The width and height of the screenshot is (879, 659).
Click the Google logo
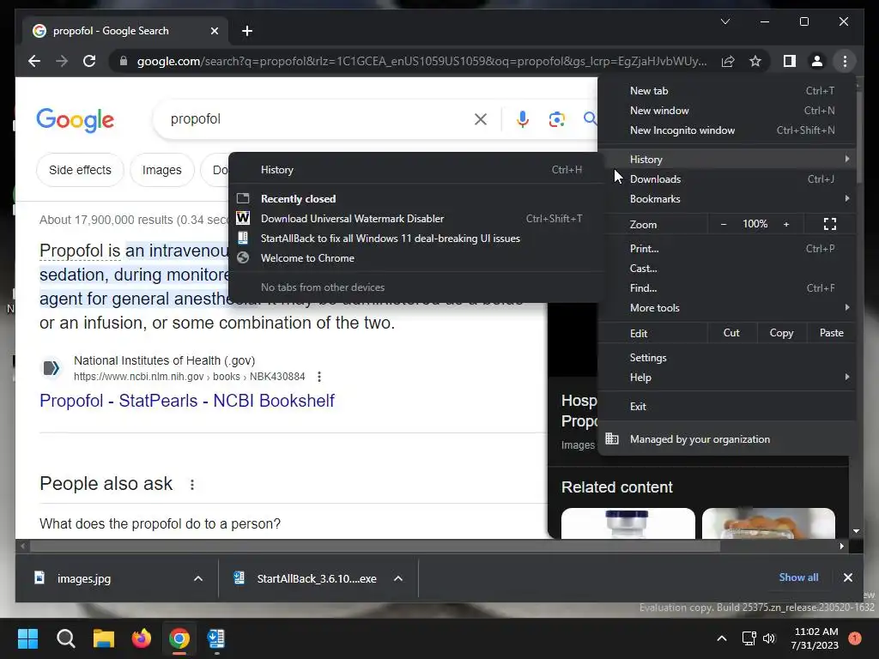coord(76,120)
